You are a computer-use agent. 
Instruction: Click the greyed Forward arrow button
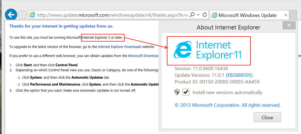pyautogui.click(x=22, y=15)
